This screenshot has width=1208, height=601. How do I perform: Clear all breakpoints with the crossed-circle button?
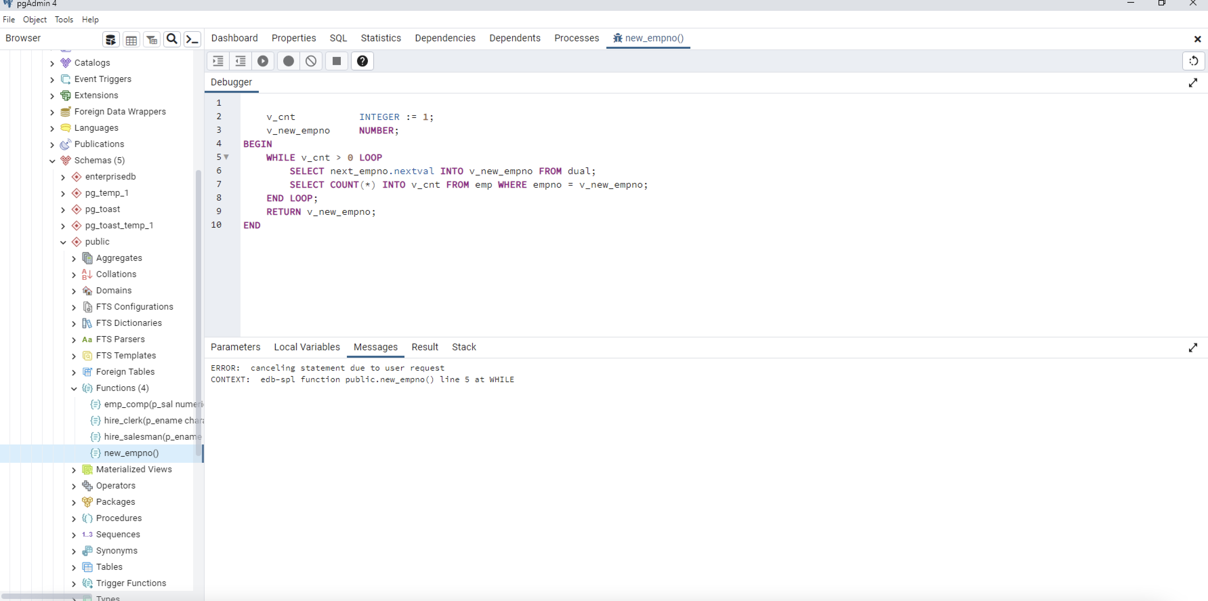click(x=311, y=61)
